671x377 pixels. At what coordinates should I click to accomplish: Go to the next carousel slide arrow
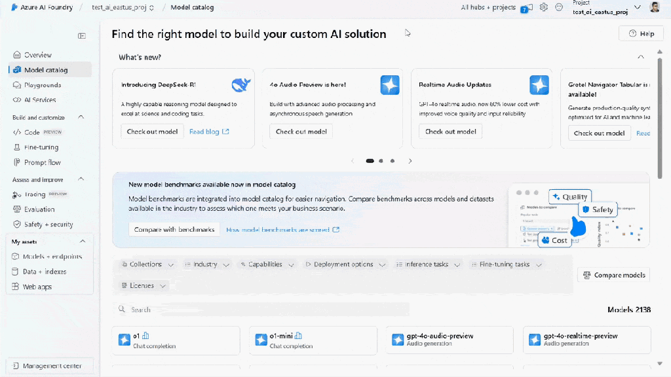click(410, 161)
